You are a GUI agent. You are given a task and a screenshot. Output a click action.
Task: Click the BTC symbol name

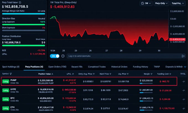(x=12, y=98)
